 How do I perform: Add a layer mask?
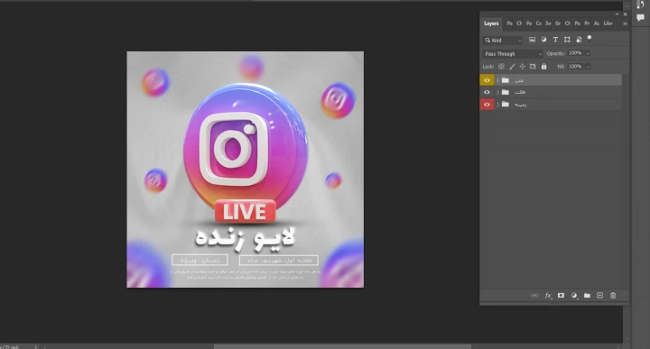tap(561, 295)
